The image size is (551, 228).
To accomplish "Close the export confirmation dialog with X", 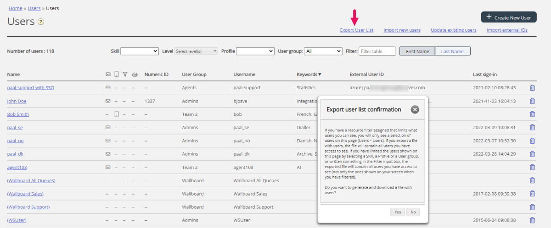I will click(415, 109).
